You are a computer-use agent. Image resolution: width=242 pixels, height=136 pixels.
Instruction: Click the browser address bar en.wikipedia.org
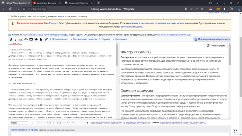click(x=36, y=9)
